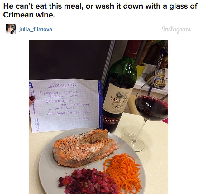Click the 2011 vintage year on the label

118,107
